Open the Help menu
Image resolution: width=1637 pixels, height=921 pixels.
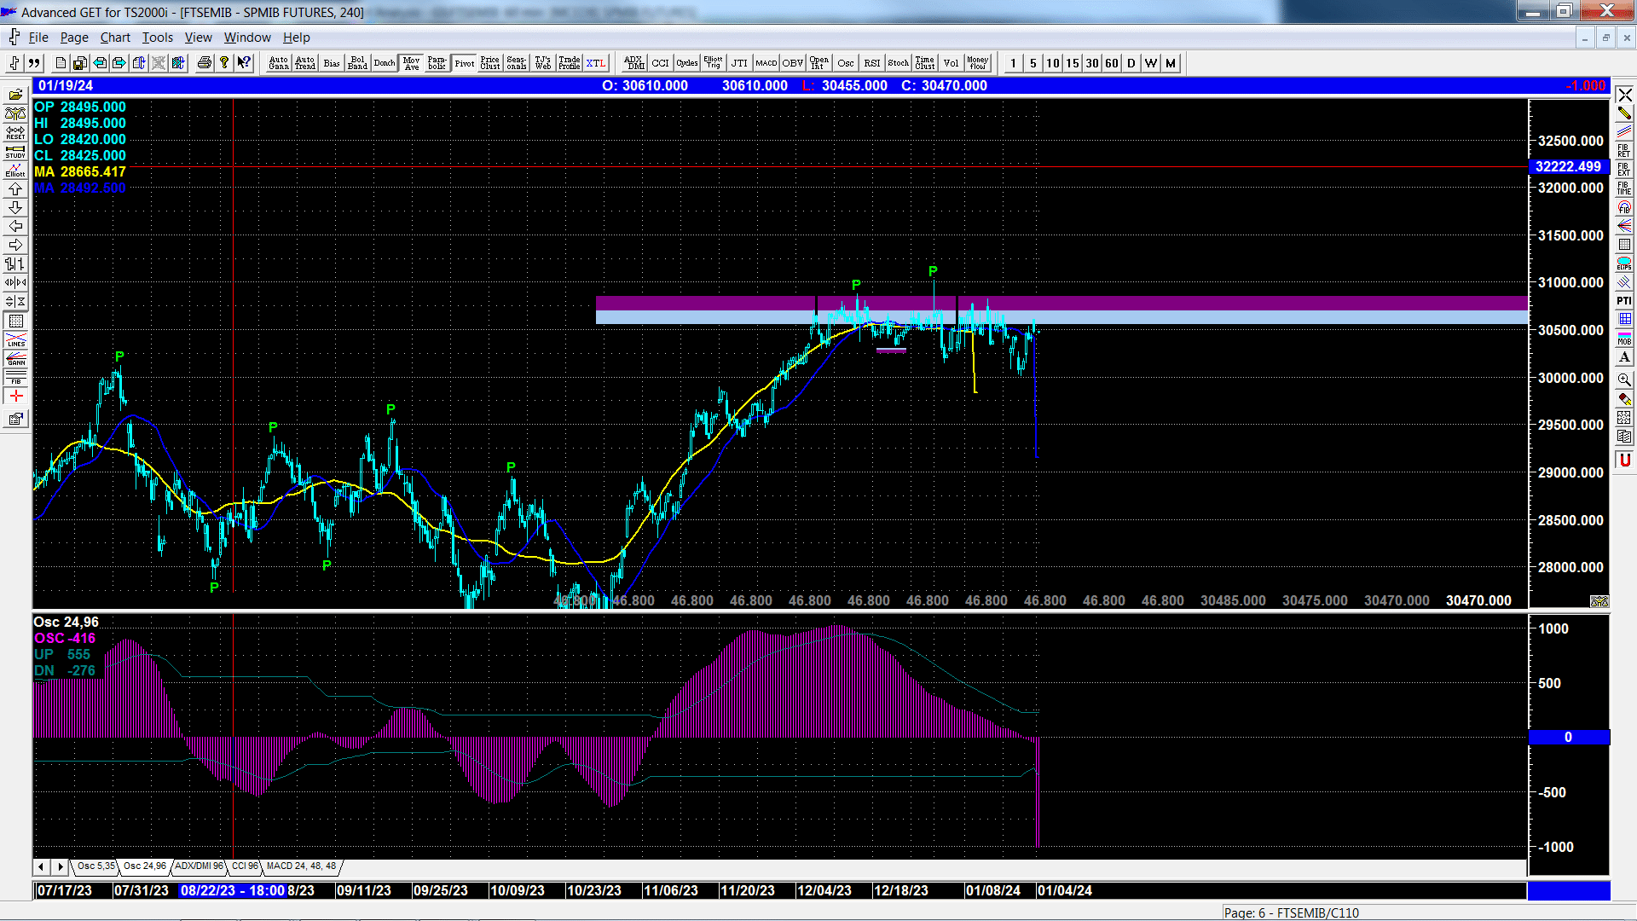[297, 38]
